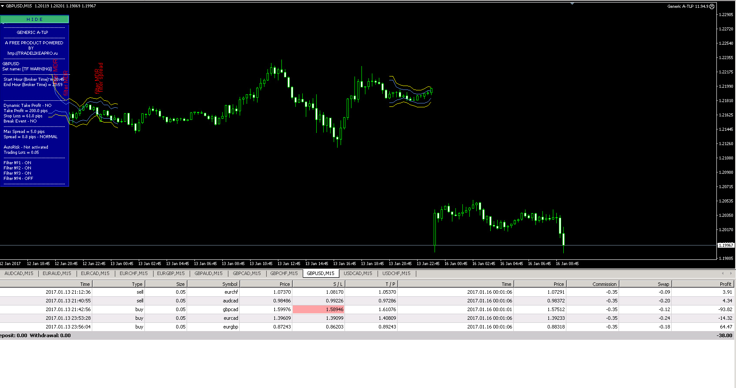Viewport: 736px width, 388px height.
Task: Click the close price 1.57512
Action: click(x=556, y=309)
